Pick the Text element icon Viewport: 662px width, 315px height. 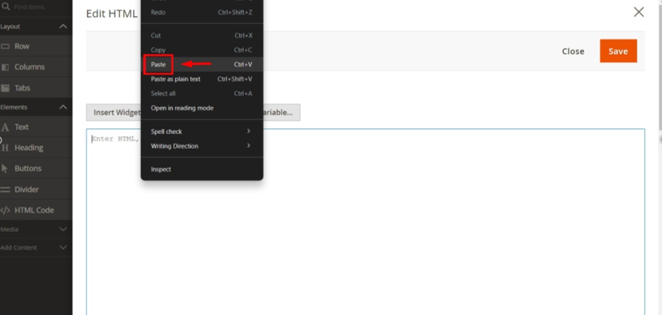point(5,127)
